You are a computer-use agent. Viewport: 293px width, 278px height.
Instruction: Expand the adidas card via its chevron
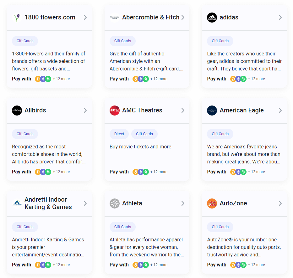(x=280, y=18)
